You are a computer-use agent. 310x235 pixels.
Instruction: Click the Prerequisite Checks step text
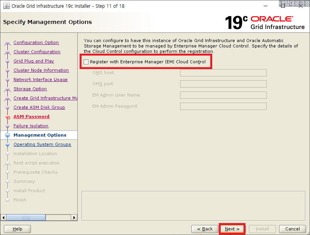point(36,172)
